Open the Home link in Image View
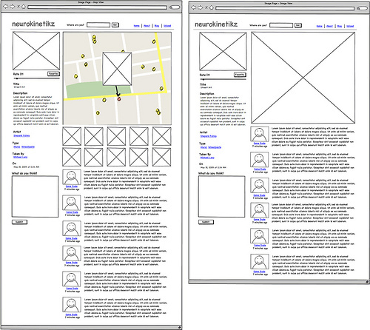This screenshot has width=370, height=330. click(320, 26)
